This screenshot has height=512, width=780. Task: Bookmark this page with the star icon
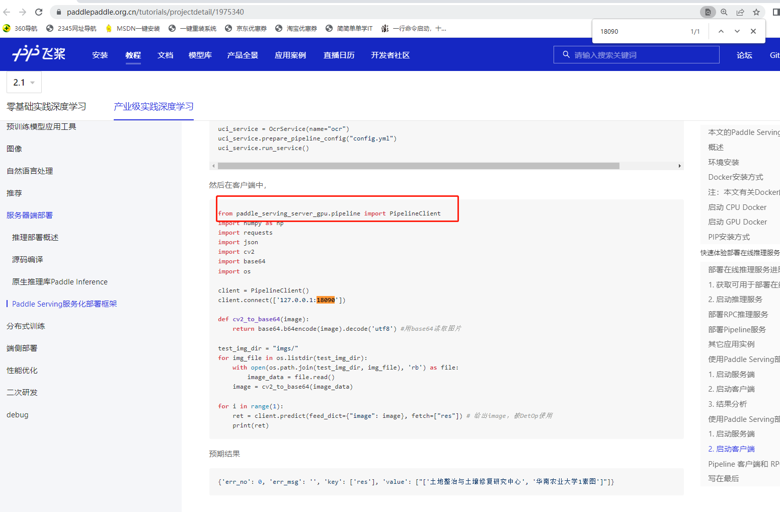[756, 12]
